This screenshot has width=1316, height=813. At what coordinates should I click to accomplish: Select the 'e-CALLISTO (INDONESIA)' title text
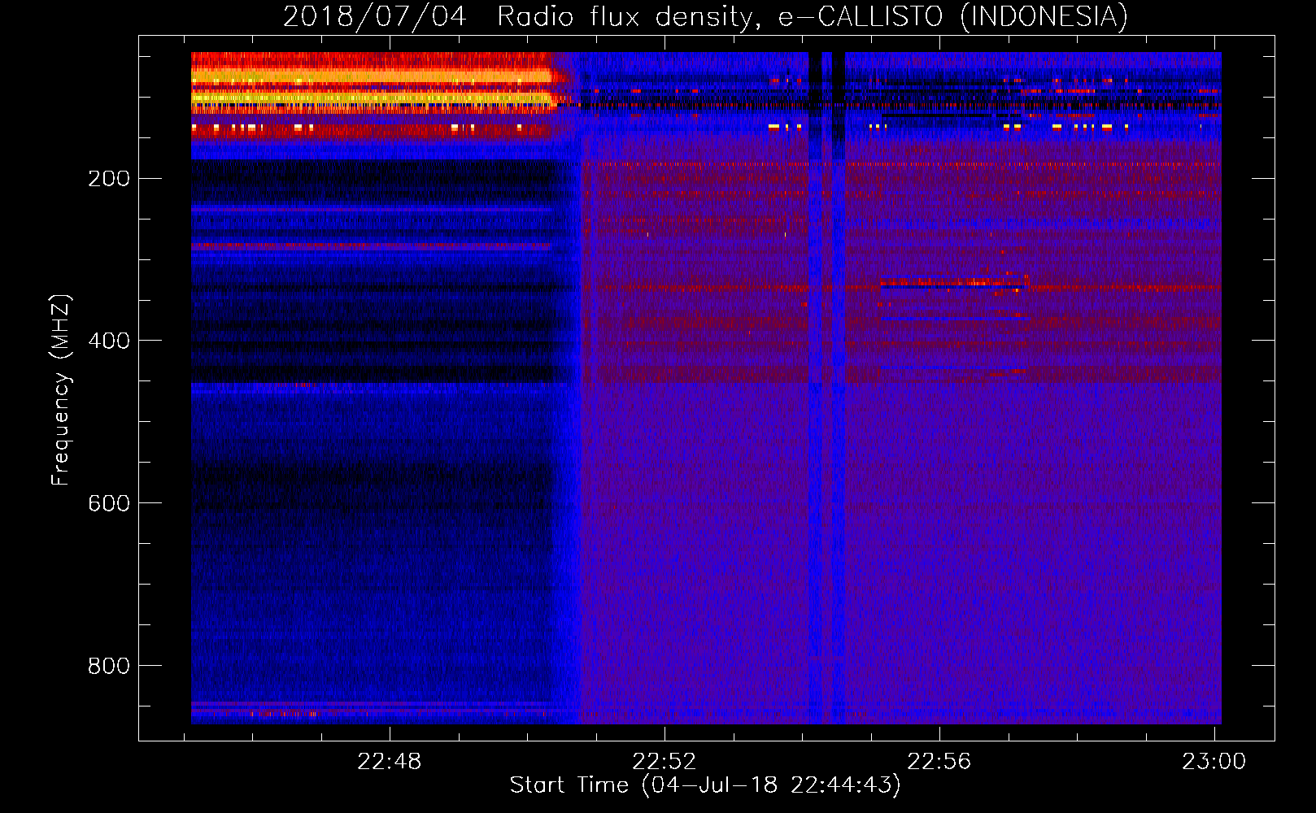pos(953,16)
